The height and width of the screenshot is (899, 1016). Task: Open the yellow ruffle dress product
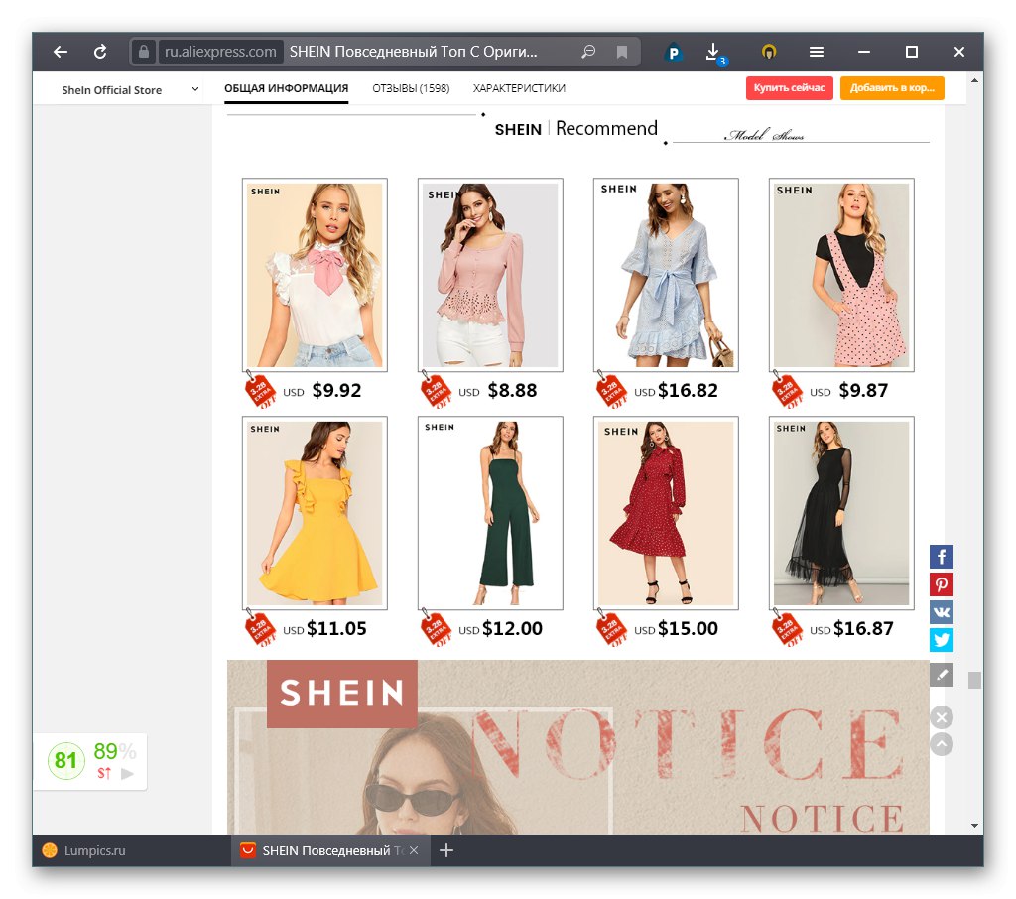pyautogui.click(x=315, y=513)
